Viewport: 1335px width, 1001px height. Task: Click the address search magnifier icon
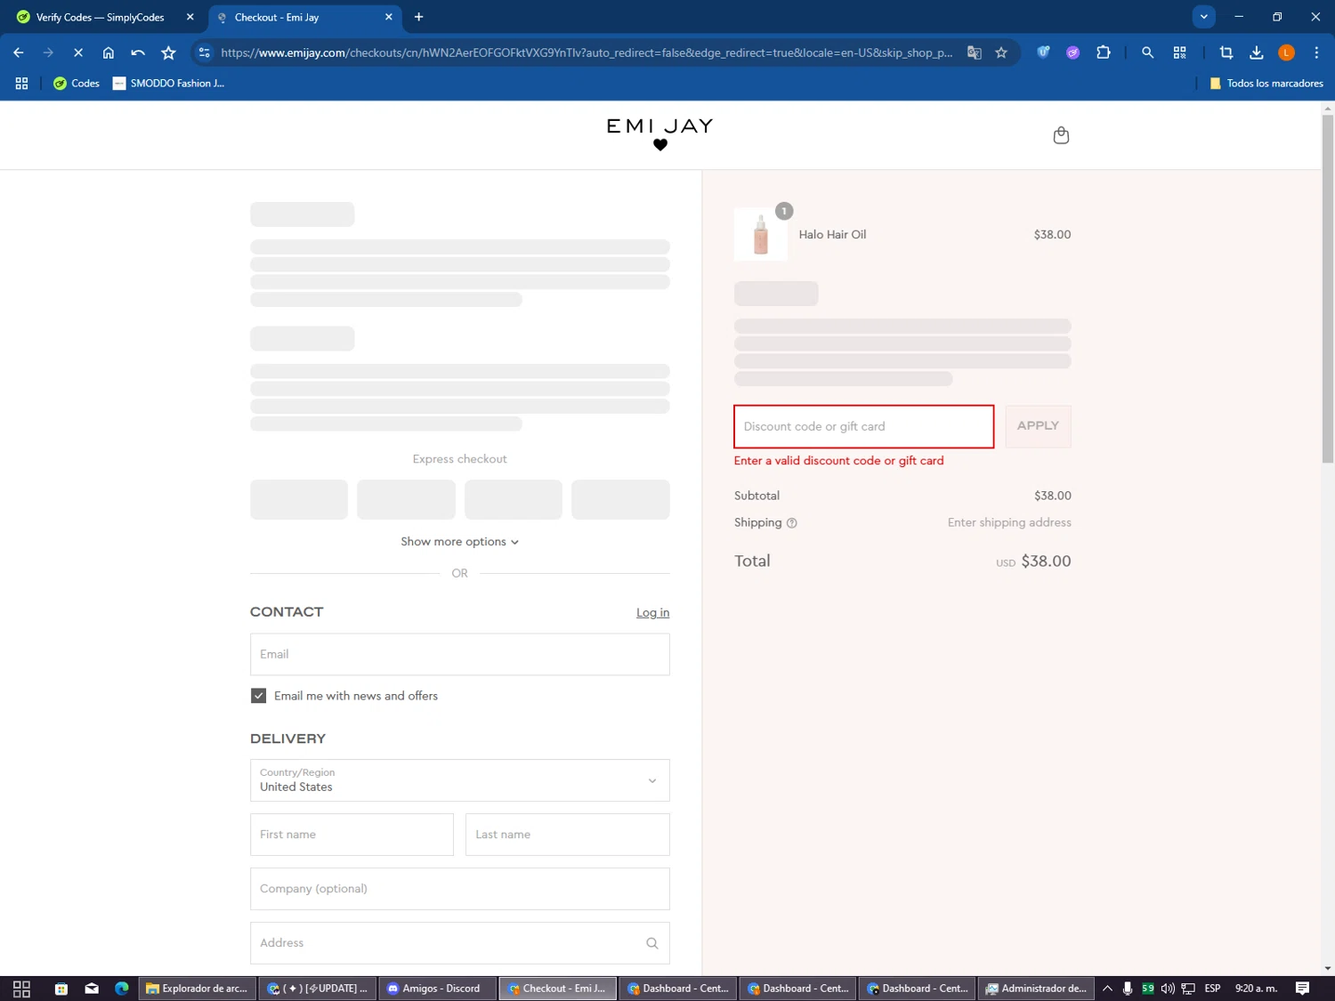[651, 943]
